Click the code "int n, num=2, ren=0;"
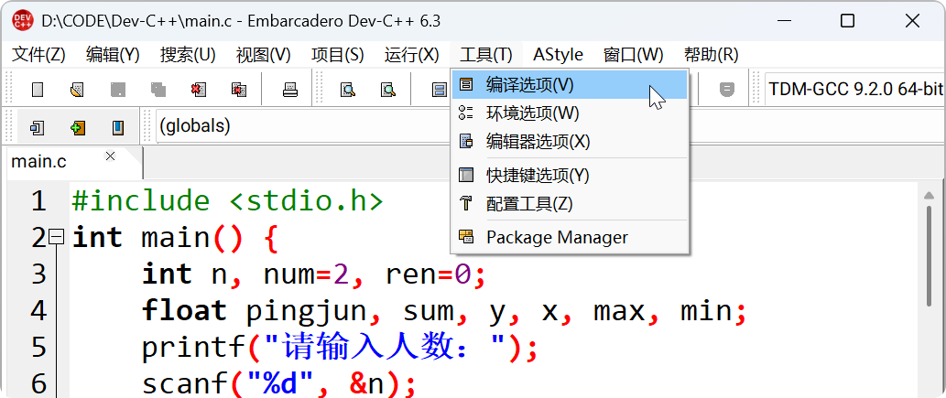 [314, 274]
